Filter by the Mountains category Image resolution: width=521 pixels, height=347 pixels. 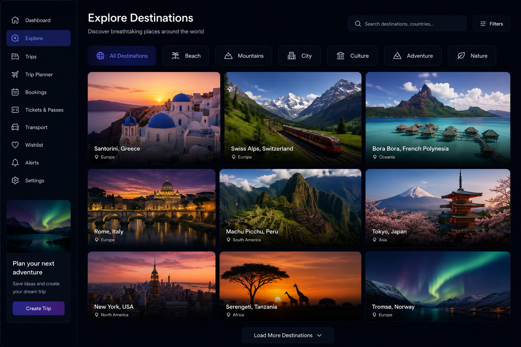pyautogui.click(x=244, y=56)
